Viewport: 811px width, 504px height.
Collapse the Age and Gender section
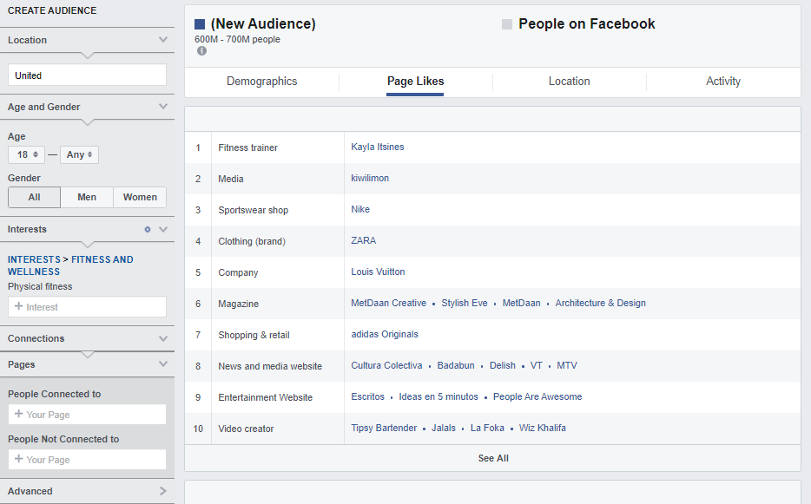[x=163, y=107]
